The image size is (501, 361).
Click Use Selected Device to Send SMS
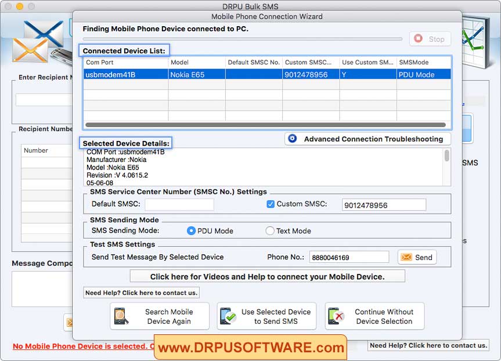pyautogui.click(x=266, y=316)
